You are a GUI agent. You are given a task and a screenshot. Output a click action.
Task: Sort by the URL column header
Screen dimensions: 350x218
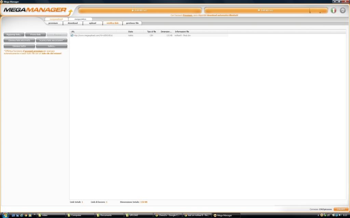[x=93, y=32]
